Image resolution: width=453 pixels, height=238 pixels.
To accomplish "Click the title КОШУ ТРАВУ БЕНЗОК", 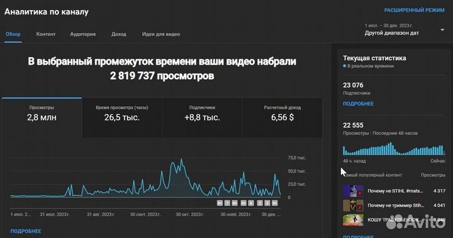I will click(393, 220).
